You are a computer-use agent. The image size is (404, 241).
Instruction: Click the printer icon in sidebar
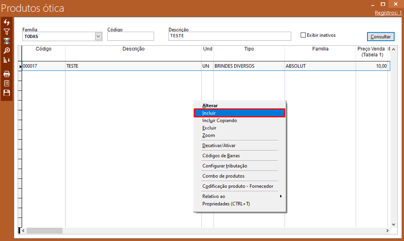pyautogui.click(x=7, y=74)
